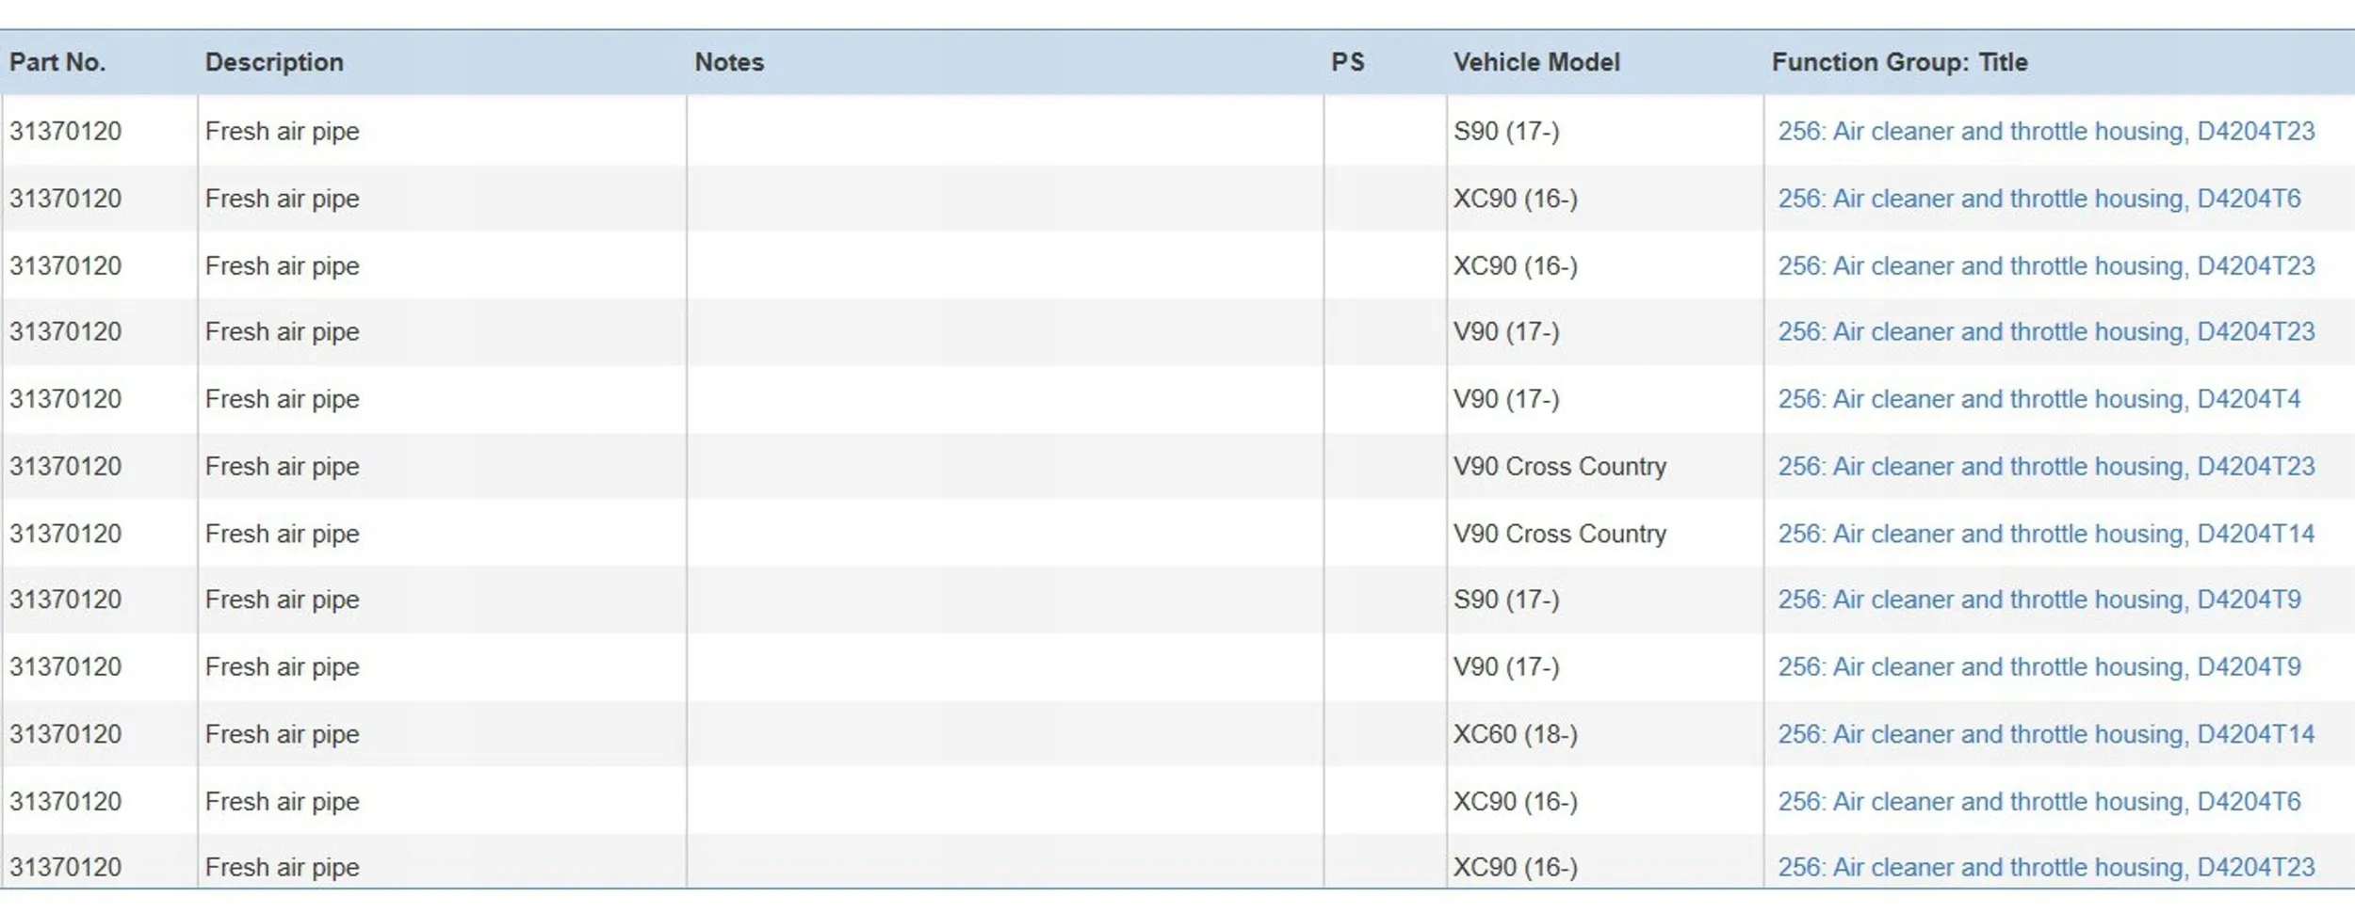Screen dimensions: 2355x913
Task: Open the last-row XC90 D4204T23 link
Action: pyautogui.click(x=2045, y=867)
